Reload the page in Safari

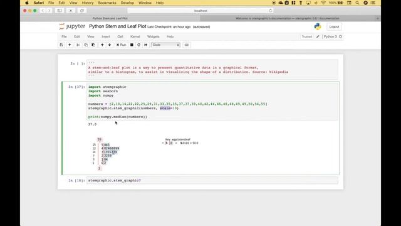[x=270, y=11]
